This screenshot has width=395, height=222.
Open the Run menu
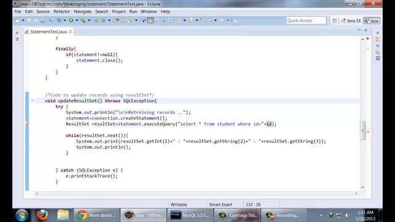click(133, 12)
